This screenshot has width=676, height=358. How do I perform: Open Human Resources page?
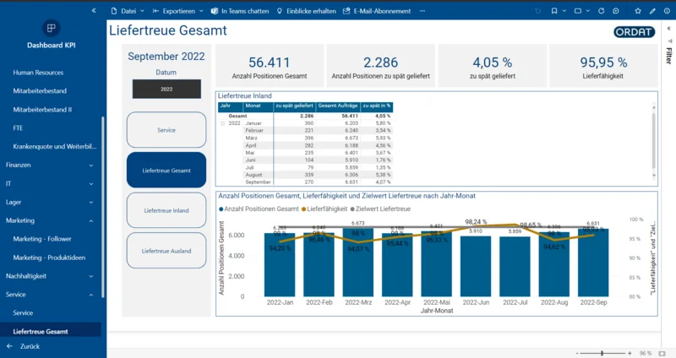pyautogui.click(x=38, y=73)
